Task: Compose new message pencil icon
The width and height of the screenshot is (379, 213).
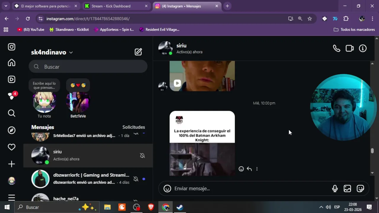Action: tap(138, 52)
